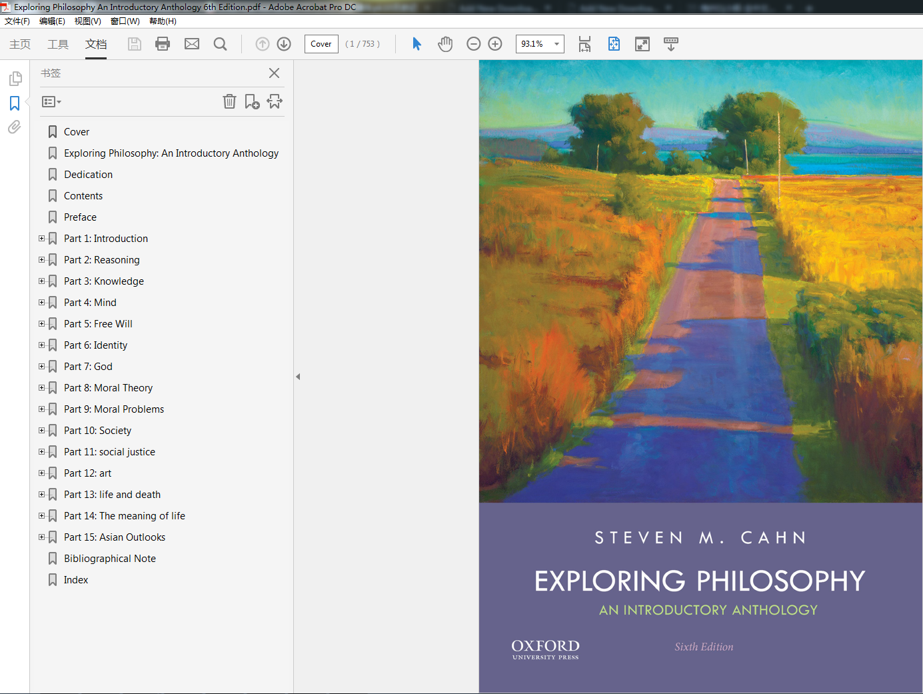Click the page number field showing Cover
923x694 pixels.
click(x=321, y=44)
